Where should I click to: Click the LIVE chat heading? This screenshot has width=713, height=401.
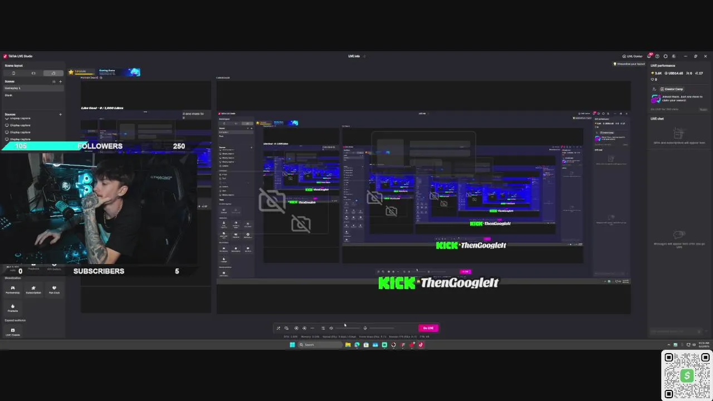pos(657,119)
